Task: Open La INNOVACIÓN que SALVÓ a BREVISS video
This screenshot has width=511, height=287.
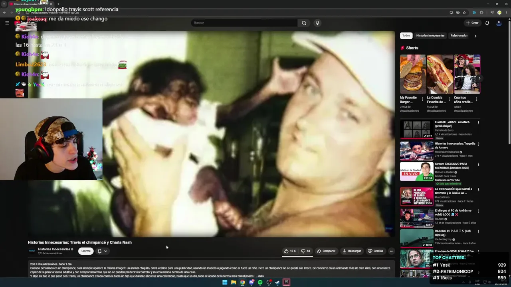Action: 416,197
